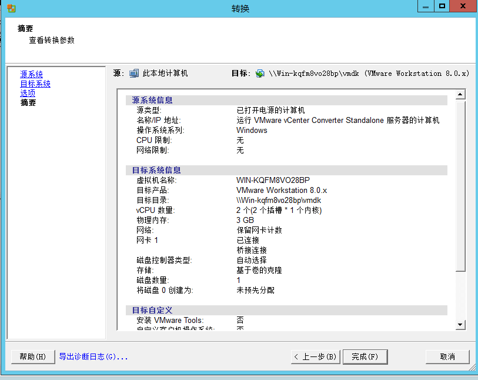Click the summary vertical scrollbar thumb
This screenshot has height=380, width=478.
pos(460,186)
